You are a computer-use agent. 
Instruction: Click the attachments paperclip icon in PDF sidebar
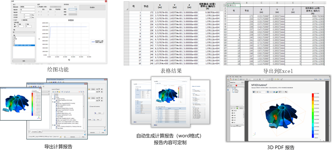228,86
